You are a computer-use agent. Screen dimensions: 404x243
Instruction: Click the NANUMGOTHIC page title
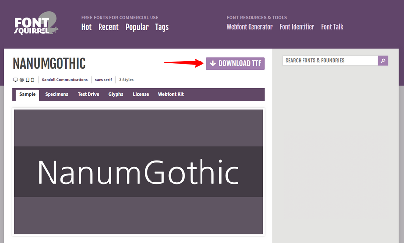(x=49, y=63)
